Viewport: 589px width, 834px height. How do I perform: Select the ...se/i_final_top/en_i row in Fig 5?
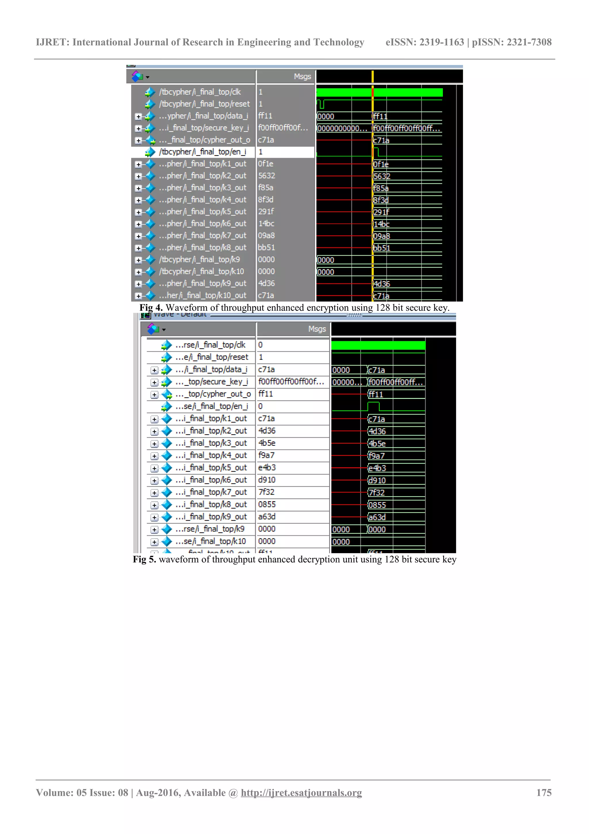click(238, 406)
